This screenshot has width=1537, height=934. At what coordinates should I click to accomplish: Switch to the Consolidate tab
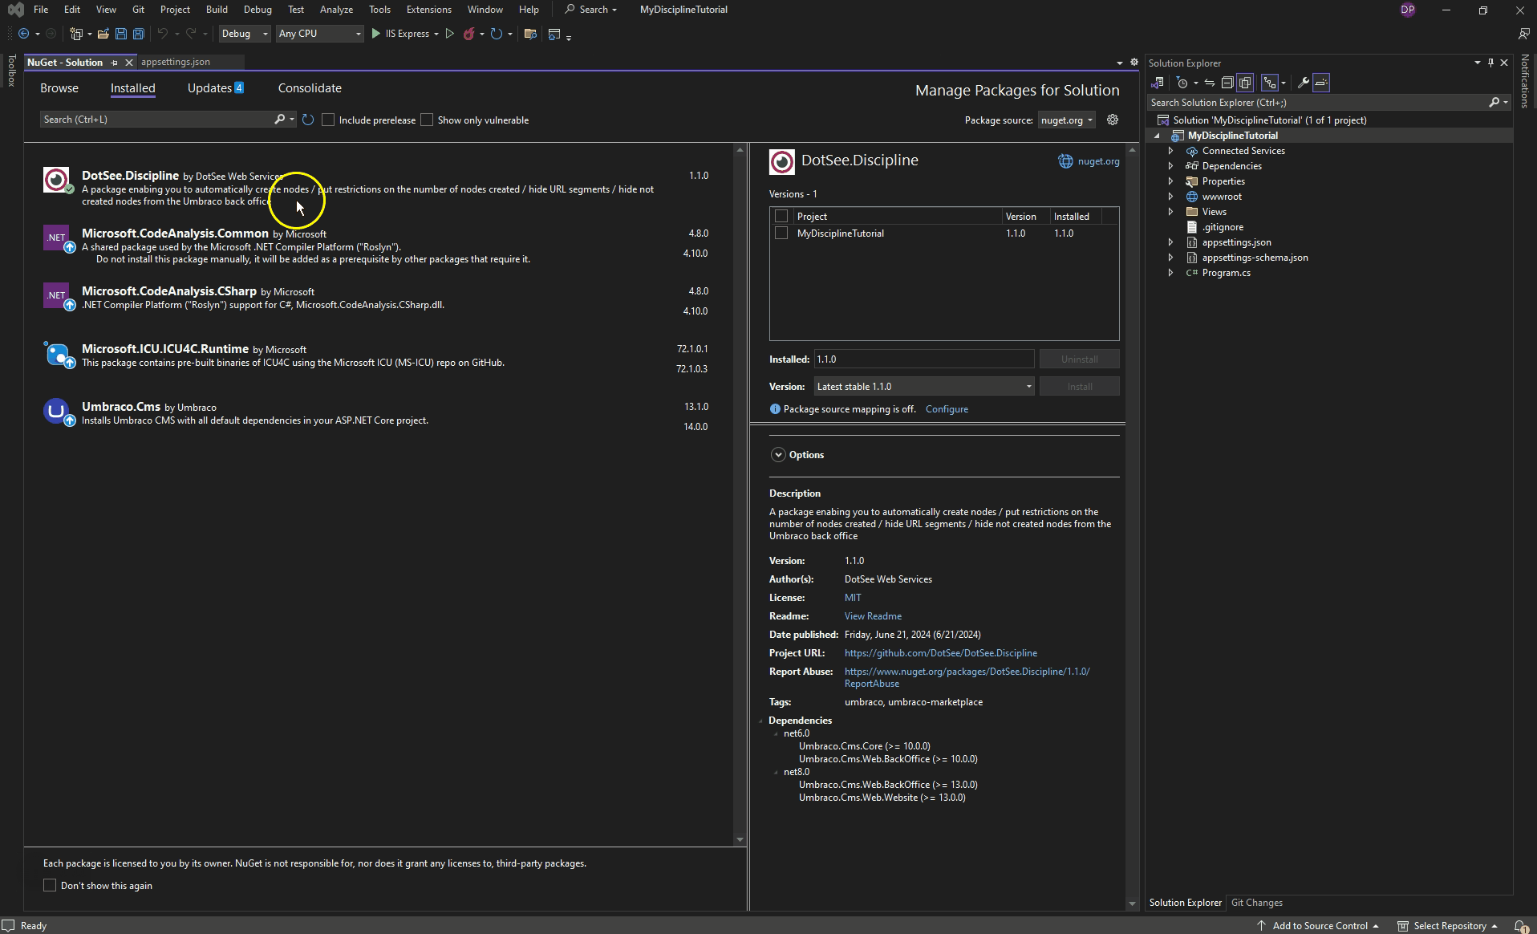(x=310, y=88)
